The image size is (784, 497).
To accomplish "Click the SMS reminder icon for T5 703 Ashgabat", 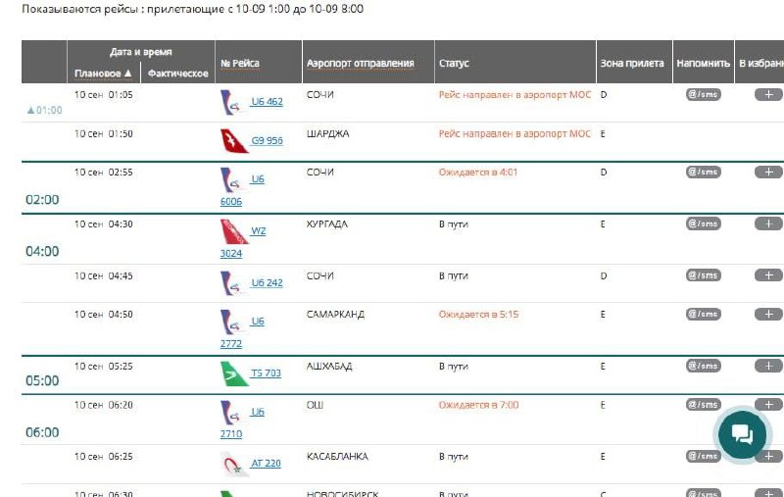I will pos(703,366).
